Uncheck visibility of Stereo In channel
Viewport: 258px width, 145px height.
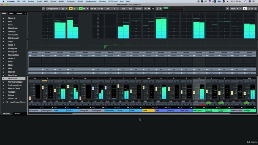4,18
